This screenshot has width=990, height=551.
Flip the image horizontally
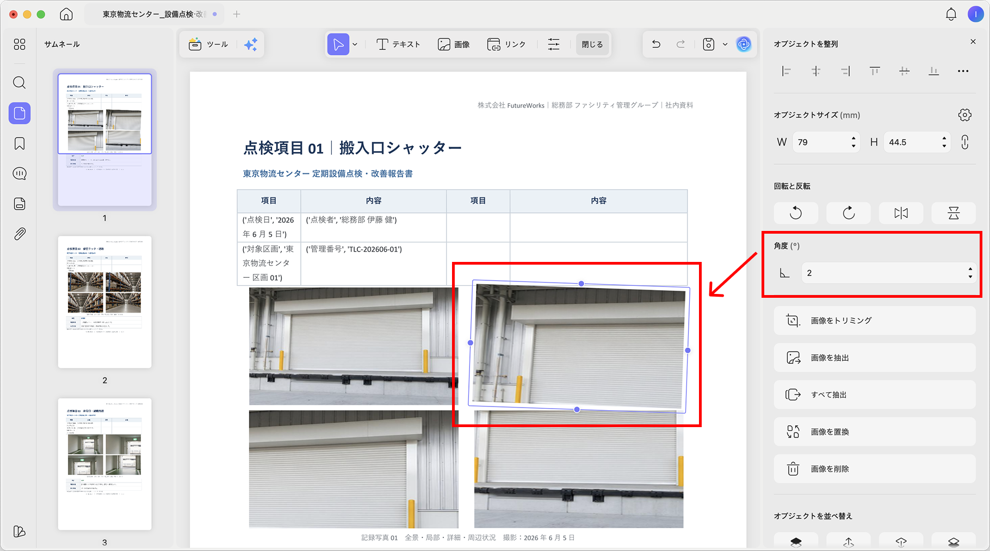pos(901,213)
